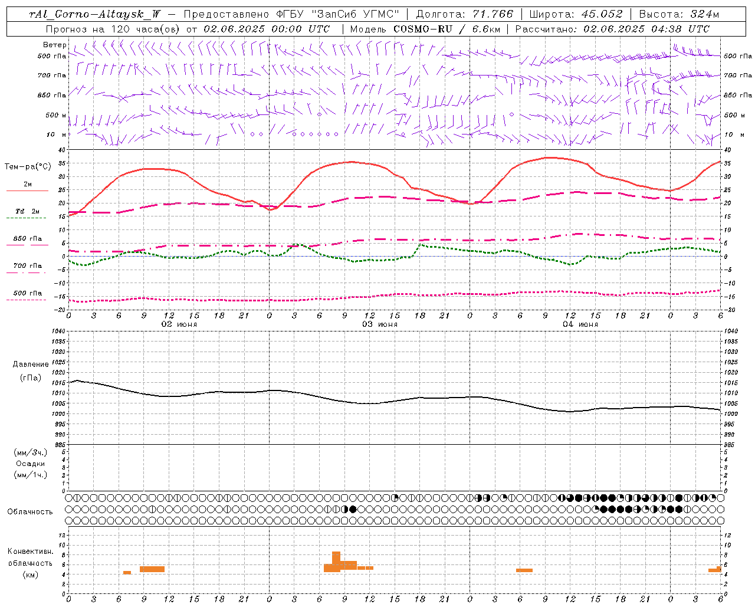Click the 03 июня date label

(380, 324)
